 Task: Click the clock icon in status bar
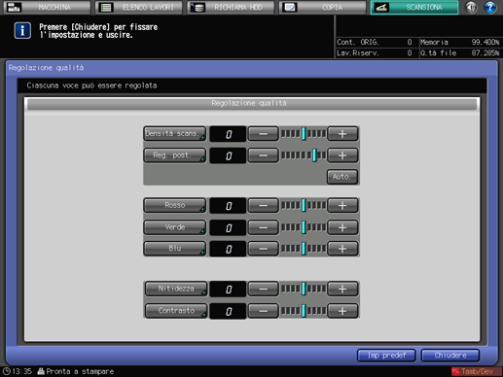coord(7,371)
